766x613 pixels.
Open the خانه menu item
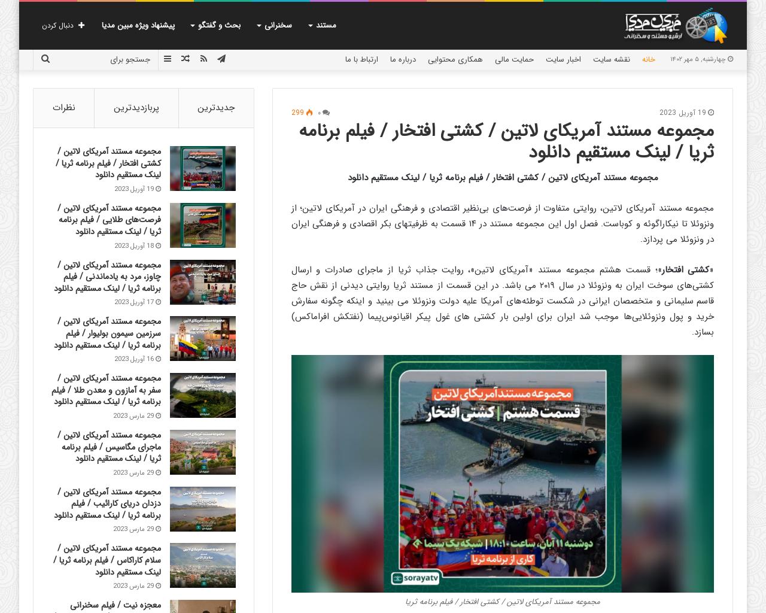point(648,58)
